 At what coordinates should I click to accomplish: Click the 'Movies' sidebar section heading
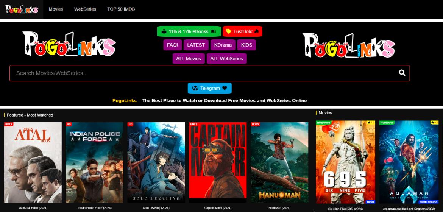pyautogui.click(x=325, y=112)
